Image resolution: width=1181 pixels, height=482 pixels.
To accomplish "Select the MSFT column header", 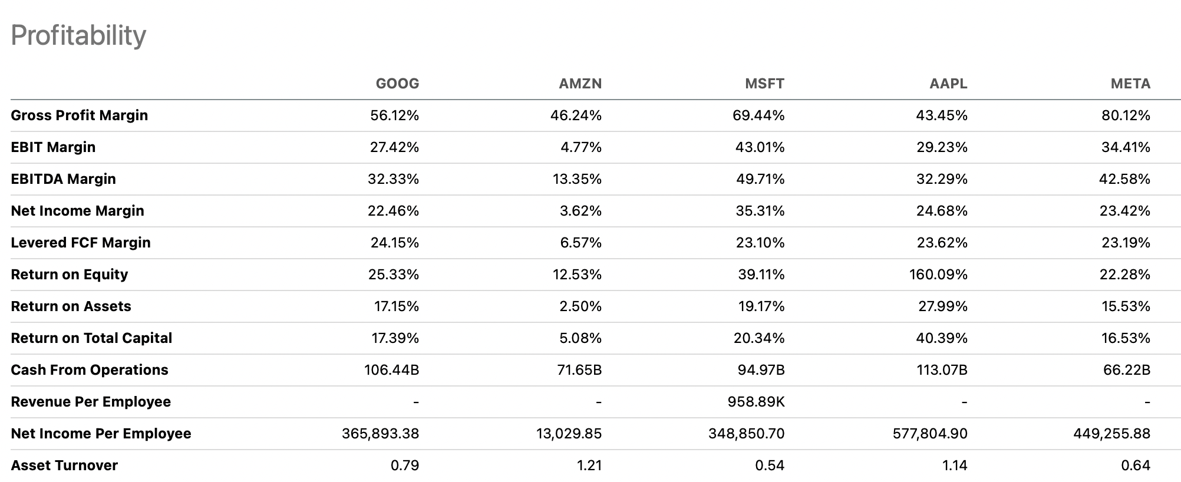I will pyautogui.click(x=764, y=84).
